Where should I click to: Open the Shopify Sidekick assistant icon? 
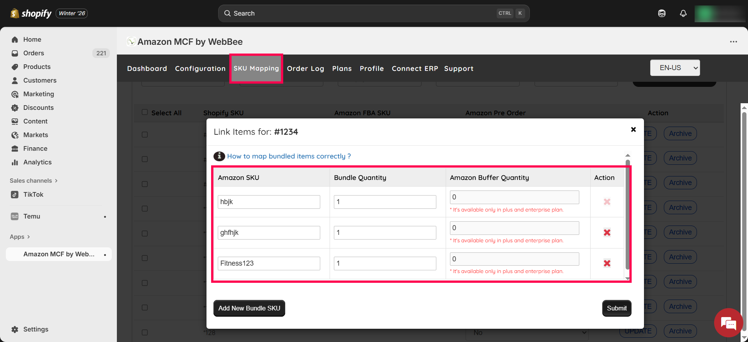662,13
